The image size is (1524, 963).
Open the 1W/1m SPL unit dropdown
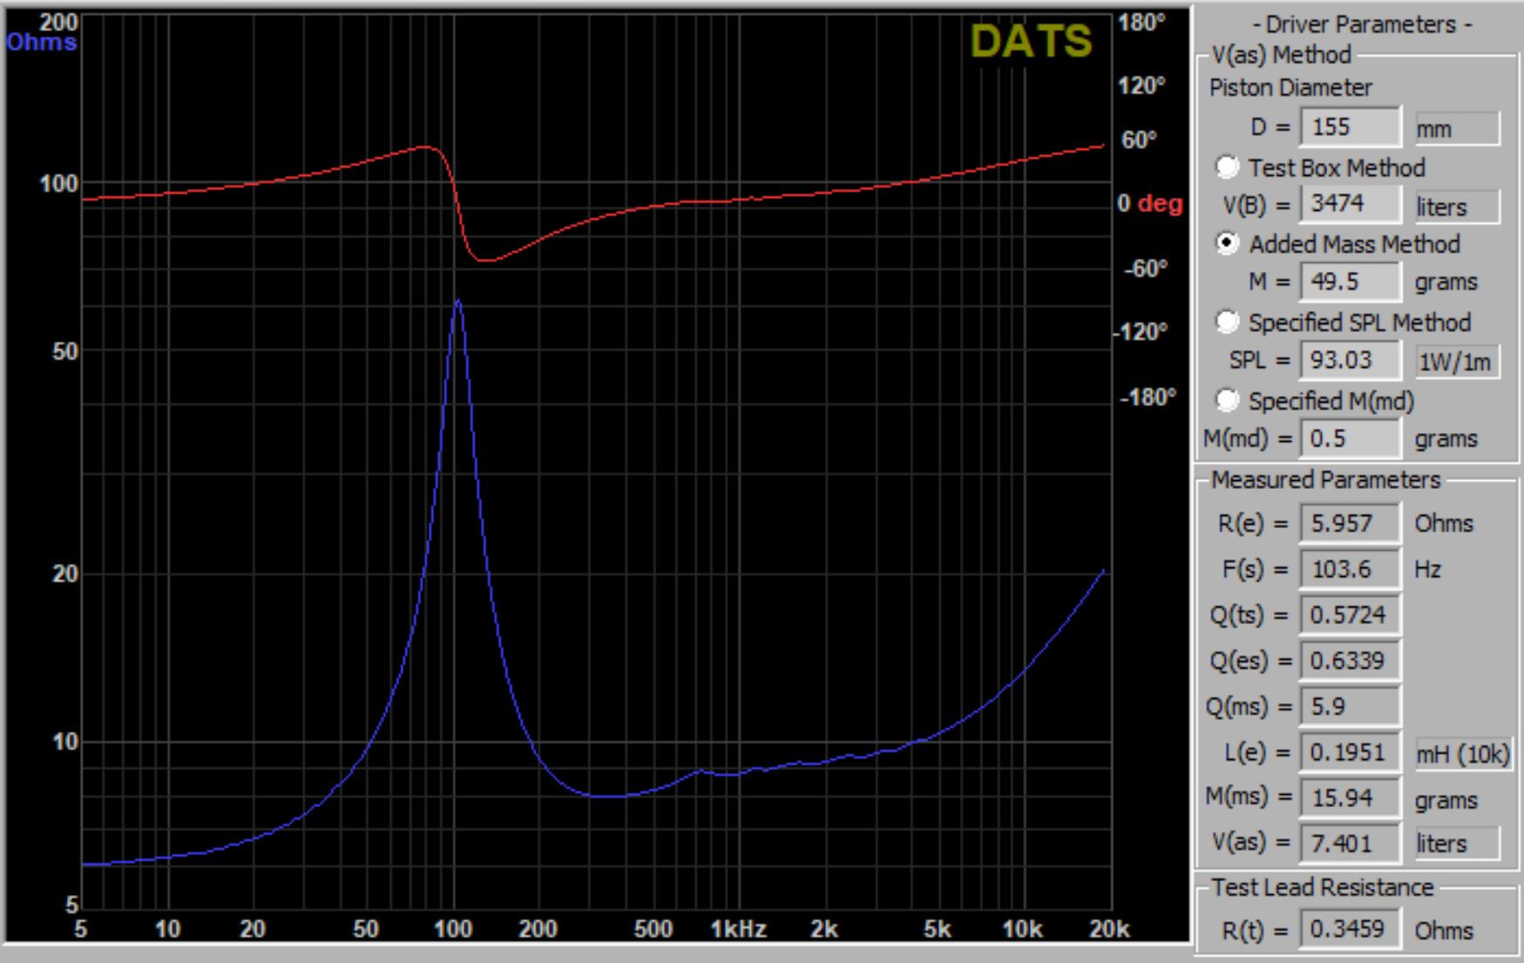pos(1457,361)
